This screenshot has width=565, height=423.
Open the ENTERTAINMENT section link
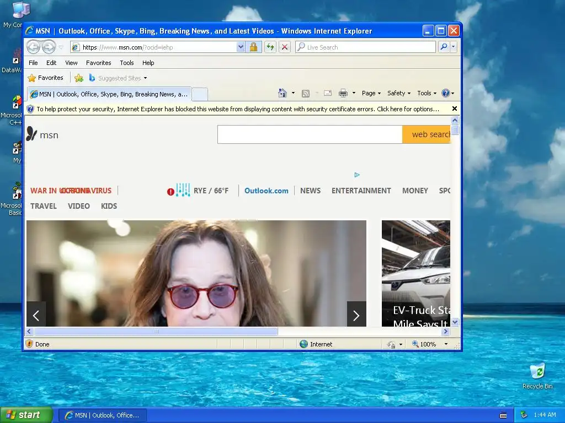point(361,191)
